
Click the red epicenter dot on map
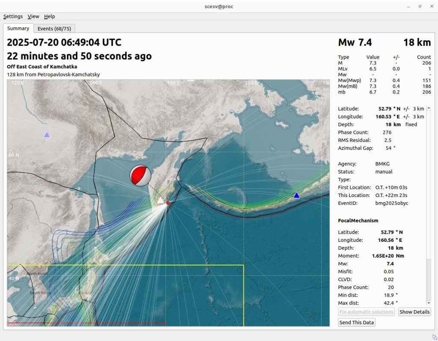coord(168,203)
